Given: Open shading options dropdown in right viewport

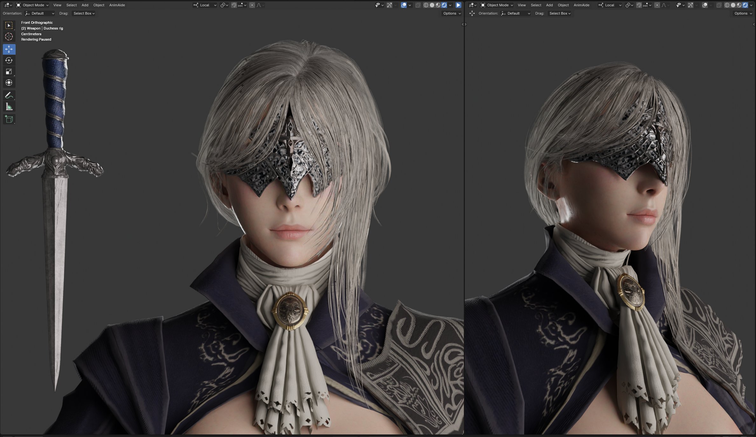Looking at the screenshot, I should [x=751, y=5].
